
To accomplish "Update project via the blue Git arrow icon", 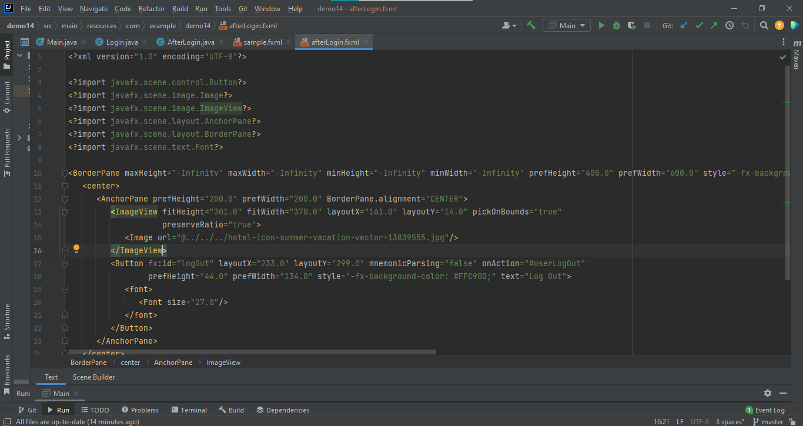I will tap(684, 25).
